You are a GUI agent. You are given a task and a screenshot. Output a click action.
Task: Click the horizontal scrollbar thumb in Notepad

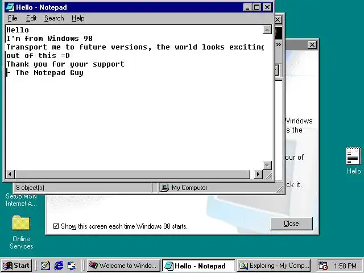tap(133, 174)
